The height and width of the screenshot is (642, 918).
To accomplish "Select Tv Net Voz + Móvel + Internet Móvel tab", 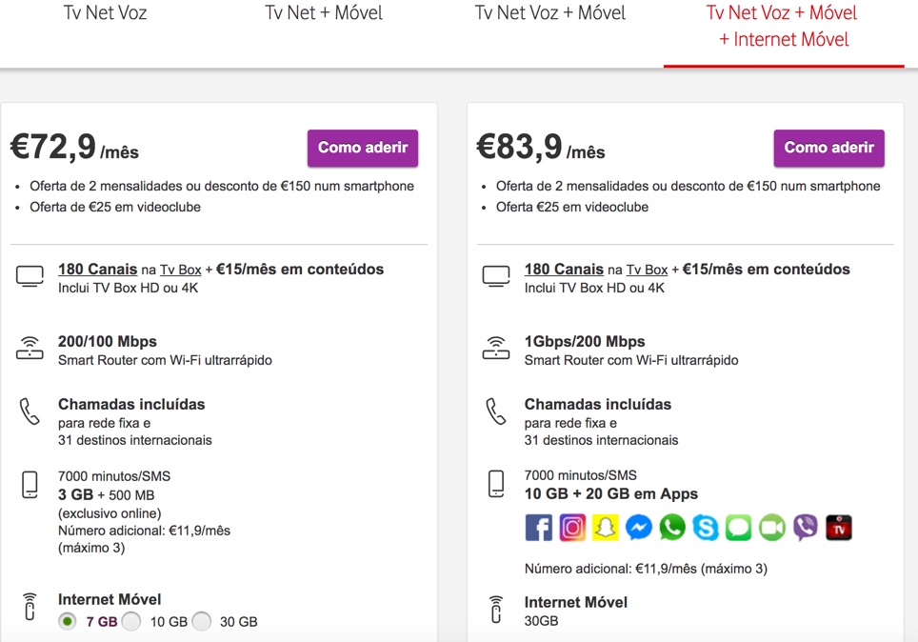I will pos(783,27).
